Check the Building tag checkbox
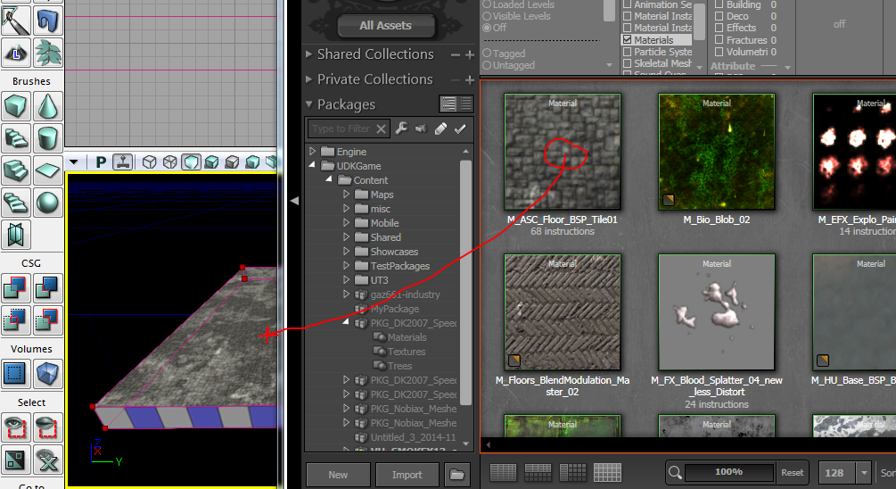The height and width of the screenshot is (489, 896). 719,4
